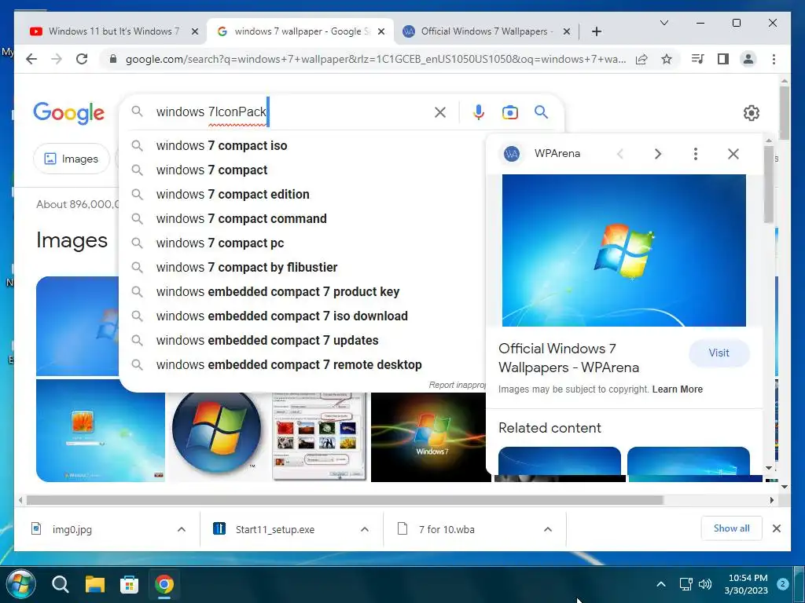Viewport: 805px width, 603px height.
Task: Open the Chrome side panel icon
Action: pos(723,59)
